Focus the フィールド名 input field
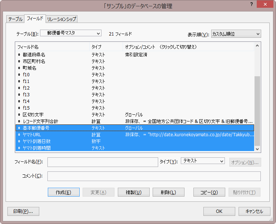 pos(103,162)
